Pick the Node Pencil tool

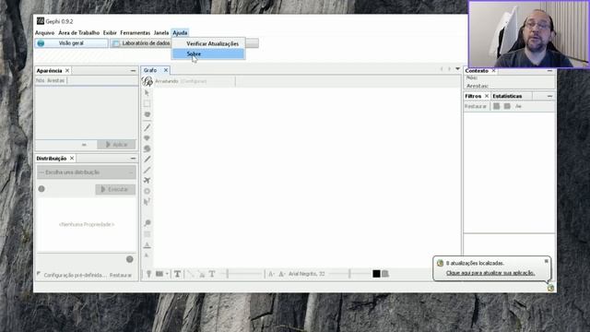(147, 160)
